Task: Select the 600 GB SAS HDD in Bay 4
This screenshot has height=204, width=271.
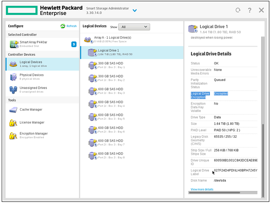Action: pos(131,104)
